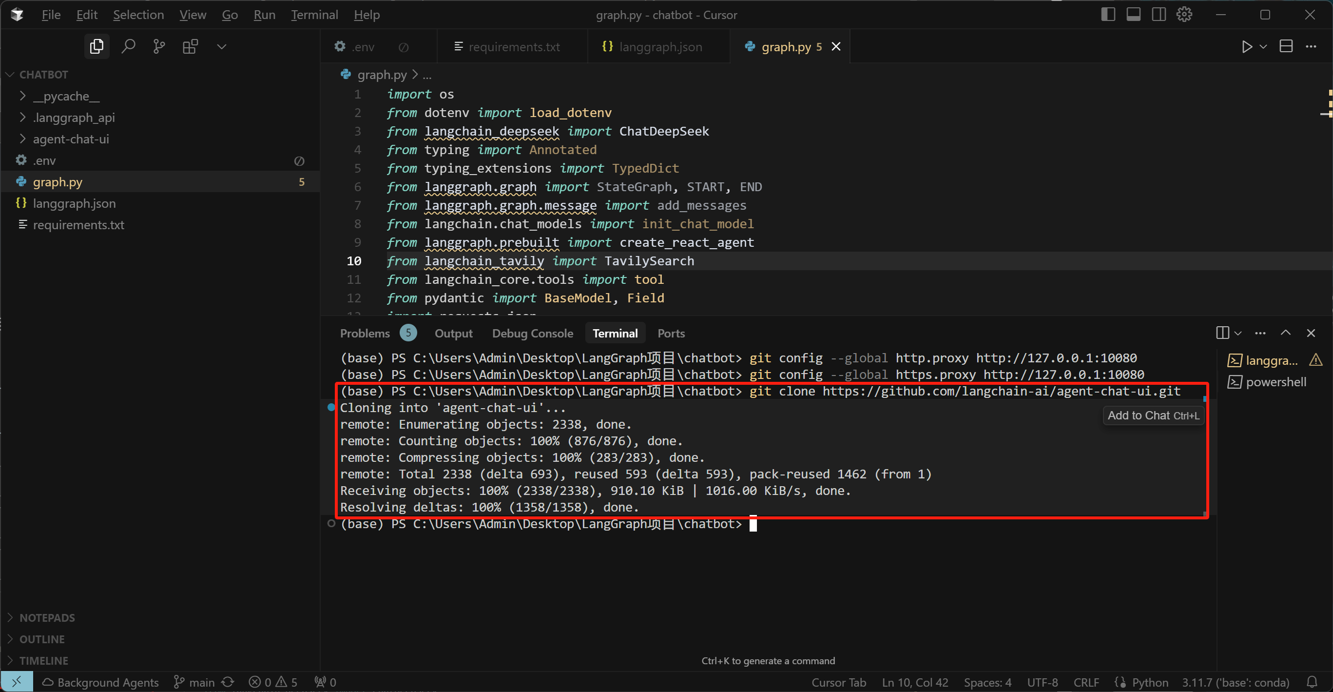This screenshot has height=692, width=1333.
Task: Open the Source Control view icon
Action: (159, 47)
